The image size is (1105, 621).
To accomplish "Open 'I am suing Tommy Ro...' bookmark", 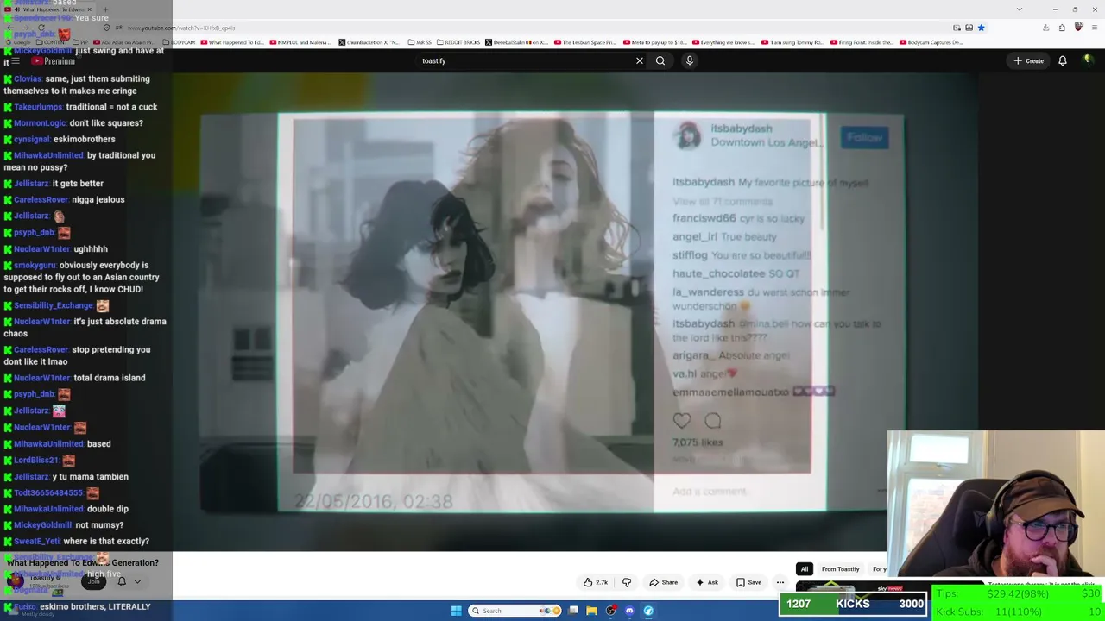I will pyautogui.click(x=792, y=42).
